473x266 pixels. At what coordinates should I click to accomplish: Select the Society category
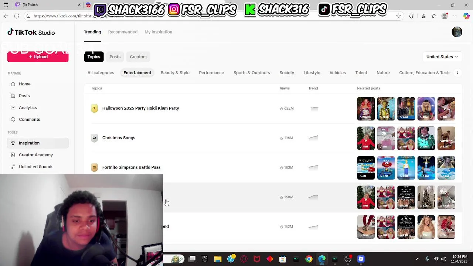point(287,73)
